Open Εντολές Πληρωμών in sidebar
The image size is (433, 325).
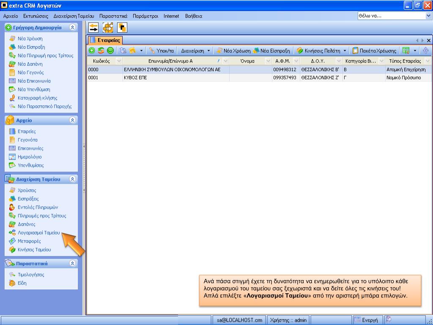(x=38, y=207)
